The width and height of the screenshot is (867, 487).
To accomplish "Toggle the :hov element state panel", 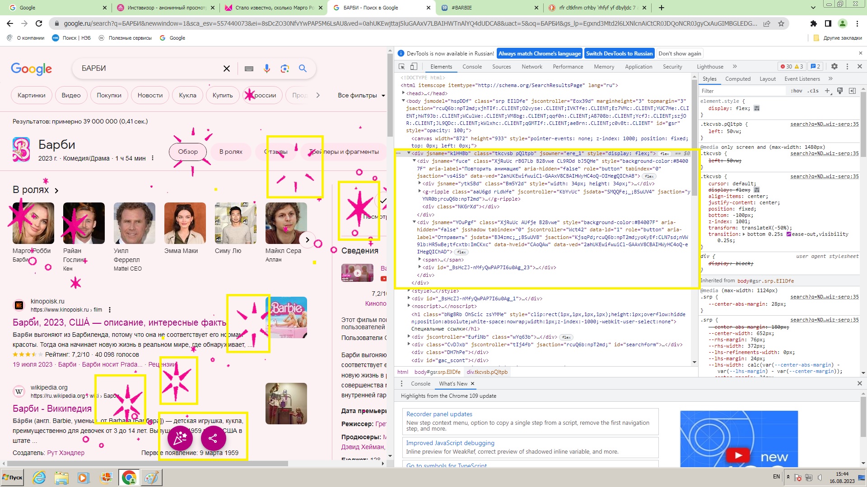I will click(x=797, y=91).
